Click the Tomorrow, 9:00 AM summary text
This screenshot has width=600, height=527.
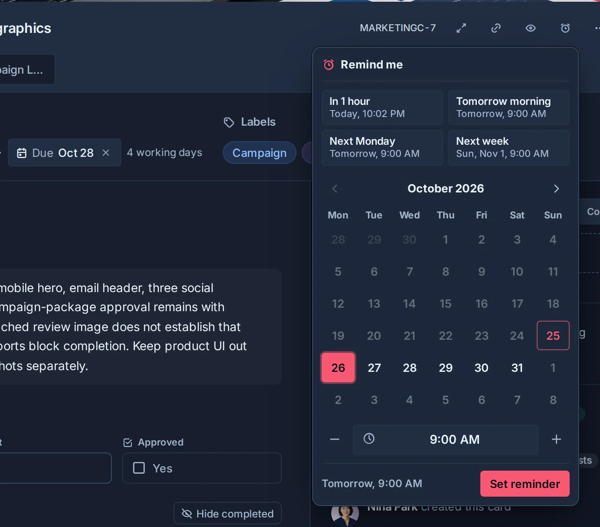372,484
